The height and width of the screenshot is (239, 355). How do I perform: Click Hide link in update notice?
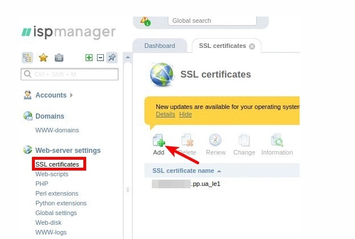(x=185, y=114)
